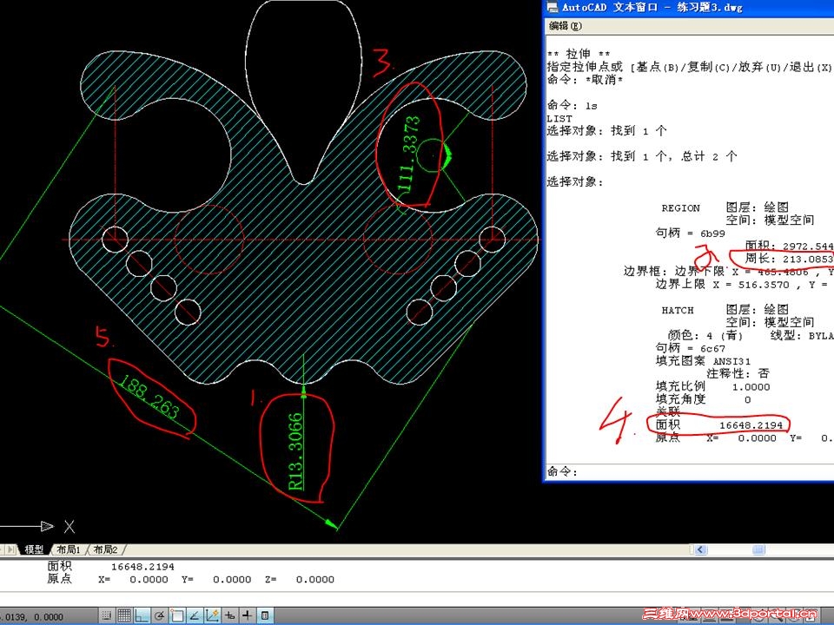This screenshot has width=834, height=625.
Task: Click the 命令: *取消* line
Action: coord(585,80)
